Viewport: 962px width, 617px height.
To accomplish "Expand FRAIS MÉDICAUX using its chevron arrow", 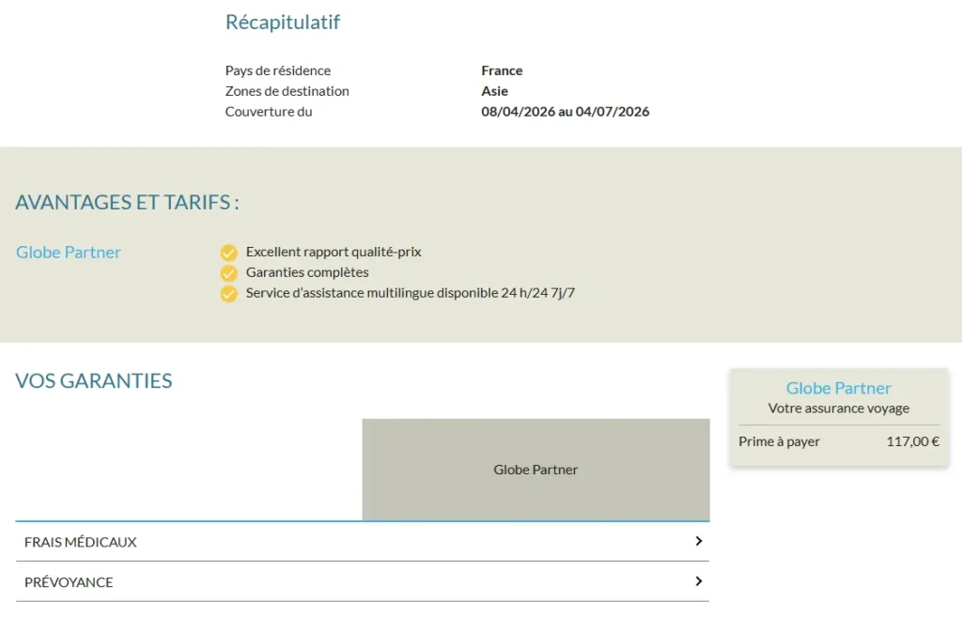I will (x=698, y=541).
